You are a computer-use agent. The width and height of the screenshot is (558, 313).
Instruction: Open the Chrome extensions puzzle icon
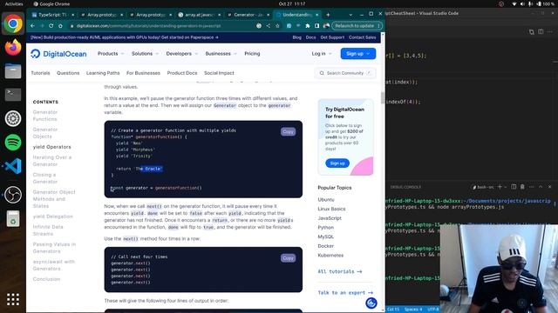308,26
